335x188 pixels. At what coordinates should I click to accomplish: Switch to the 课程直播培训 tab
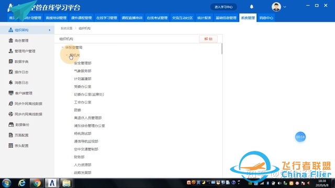point(132,18)
